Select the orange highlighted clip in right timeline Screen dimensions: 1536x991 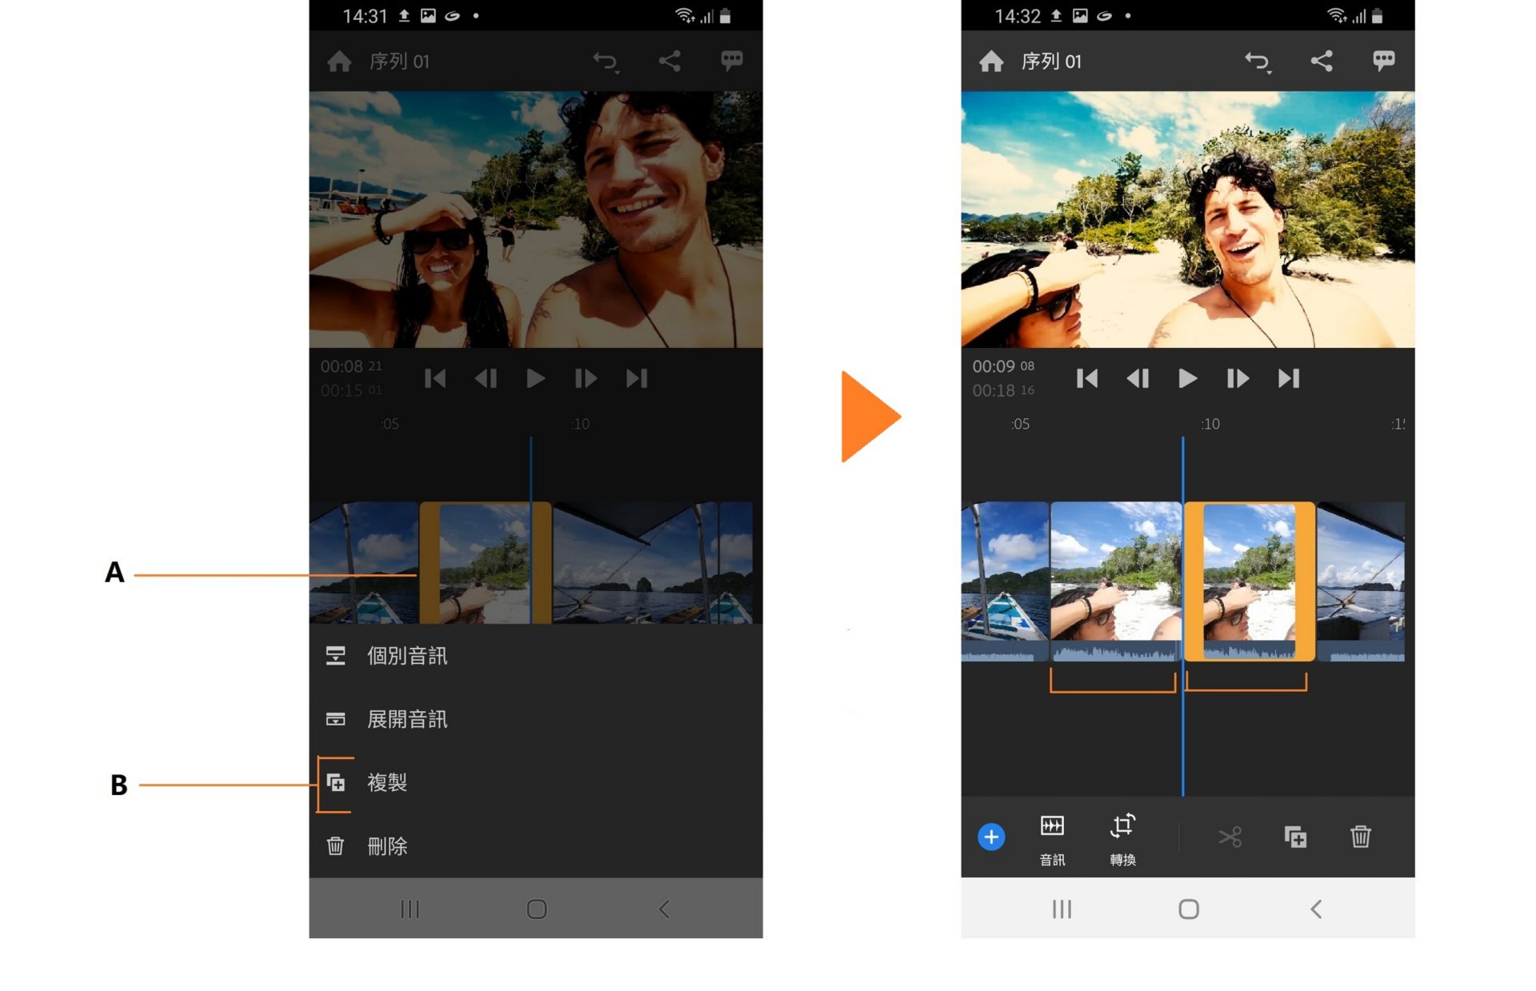click(1249, 581)
